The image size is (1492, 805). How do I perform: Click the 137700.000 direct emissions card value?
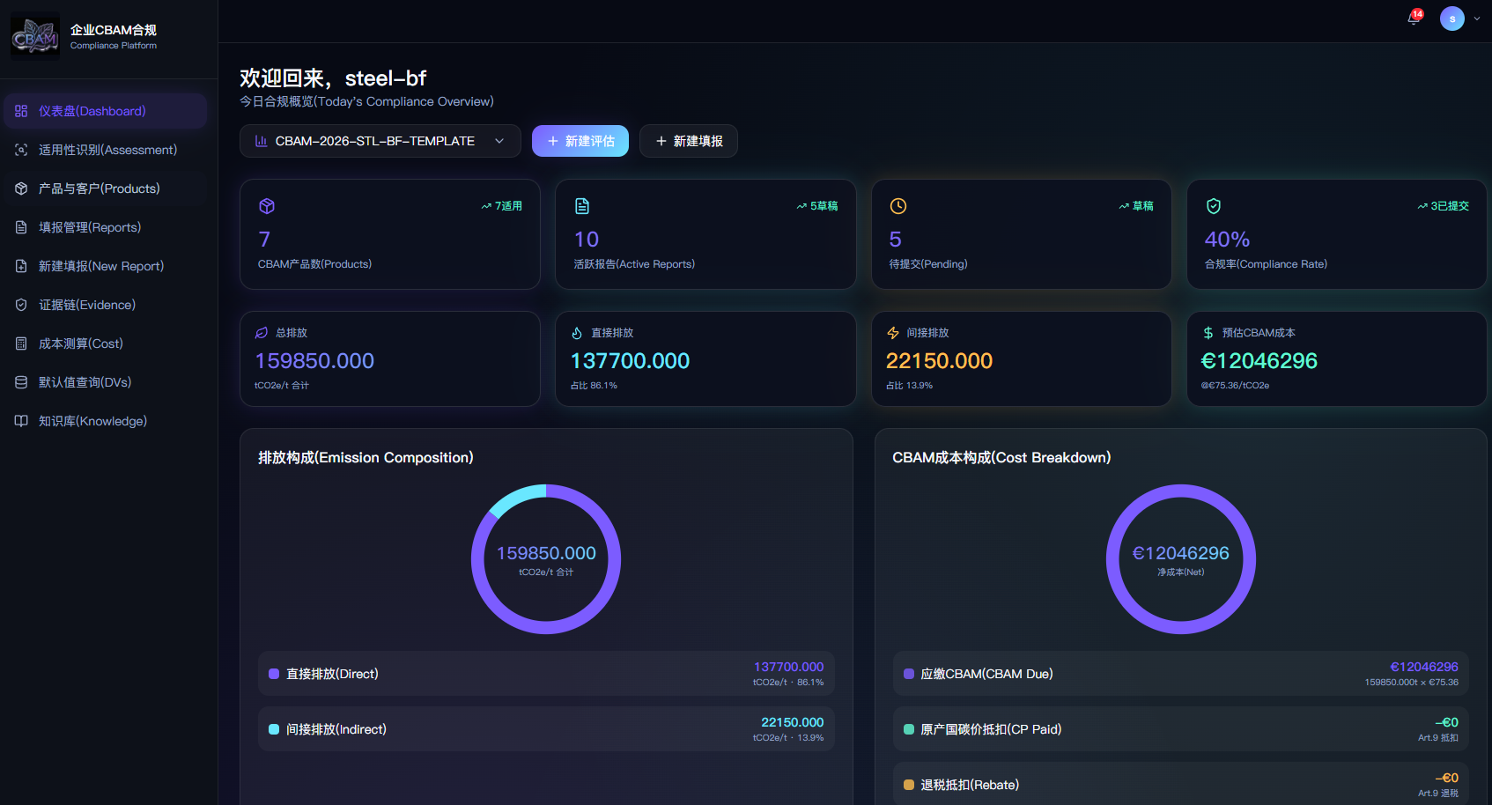point(630,361)
